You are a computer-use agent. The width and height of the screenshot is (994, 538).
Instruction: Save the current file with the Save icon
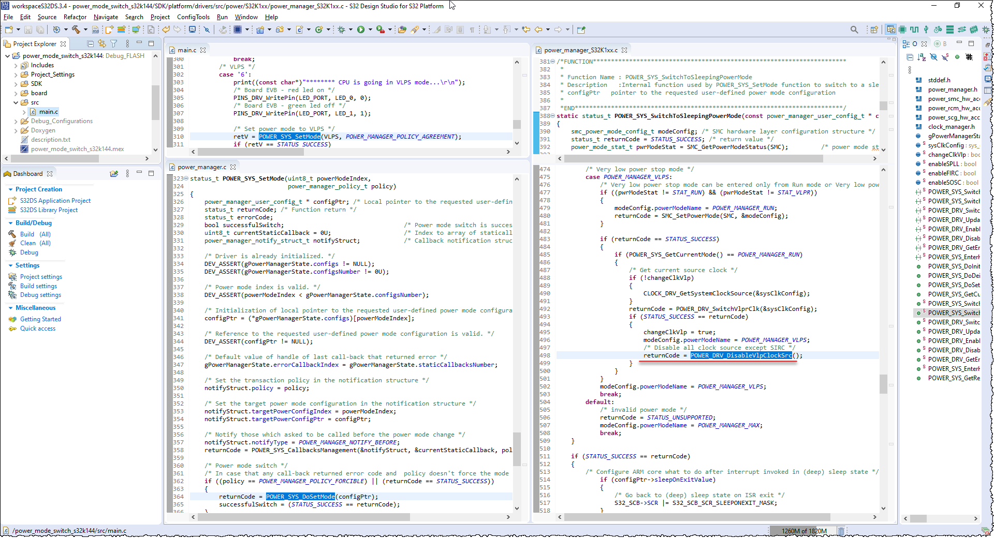[28, 29]
